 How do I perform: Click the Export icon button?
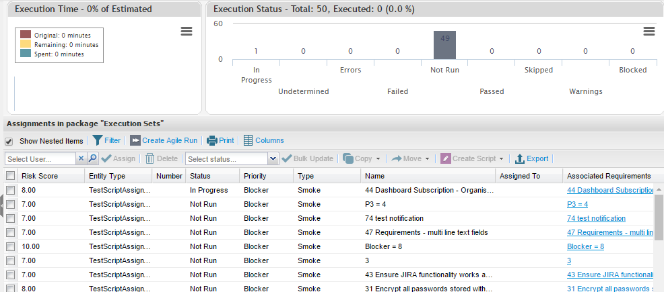[520, 159]
